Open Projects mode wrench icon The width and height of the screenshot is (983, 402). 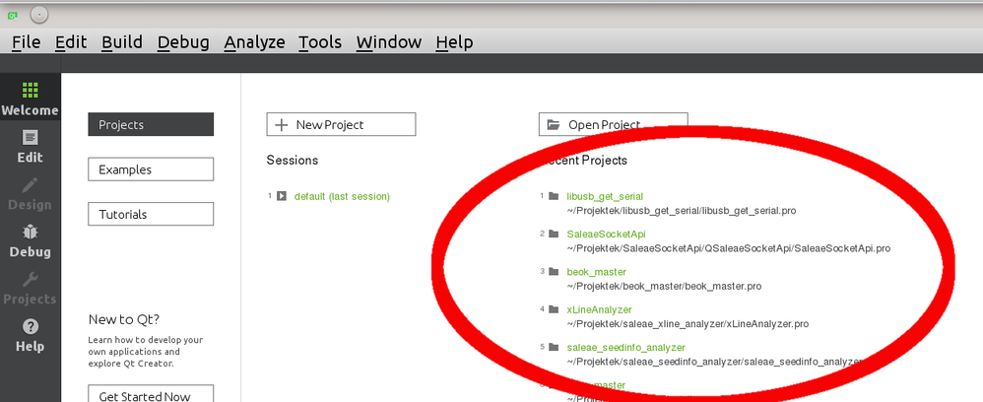(x=31, y=279)
